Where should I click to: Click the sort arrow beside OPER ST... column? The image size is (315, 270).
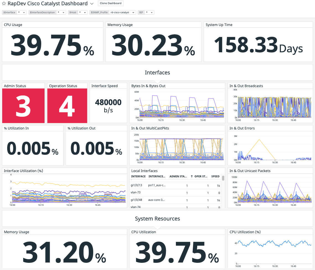coord(192,176)
